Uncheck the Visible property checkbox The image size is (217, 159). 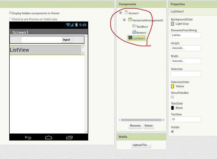[x=172, y=131]
